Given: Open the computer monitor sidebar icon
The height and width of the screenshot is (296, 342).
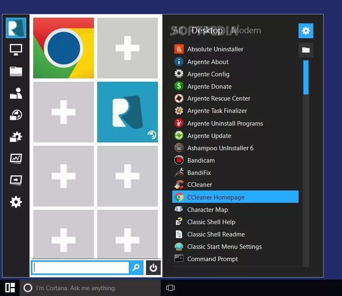Looking at the screenshot, I should [16, 50].
